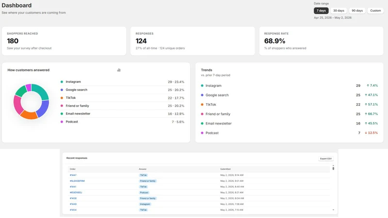Choose the Custom date range
The height and width of the screenshot is (218, 388).
(375, 11)
